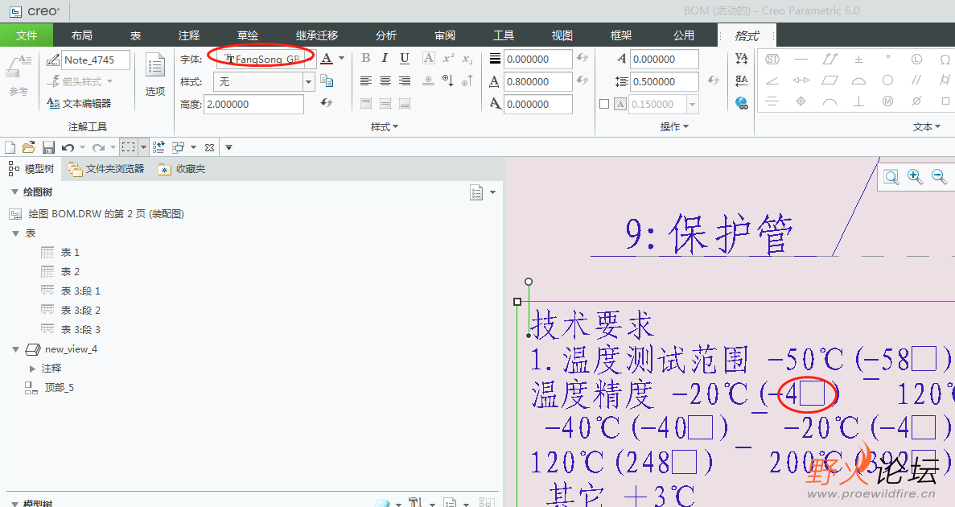The image size is (955, 507).
Task: Center-align the note text
Action: [385, 81]
